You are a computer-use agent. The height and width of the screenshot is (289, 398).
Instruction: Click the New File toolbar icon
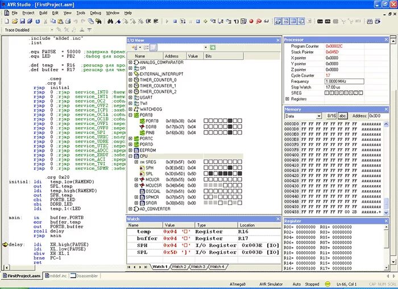7,22
